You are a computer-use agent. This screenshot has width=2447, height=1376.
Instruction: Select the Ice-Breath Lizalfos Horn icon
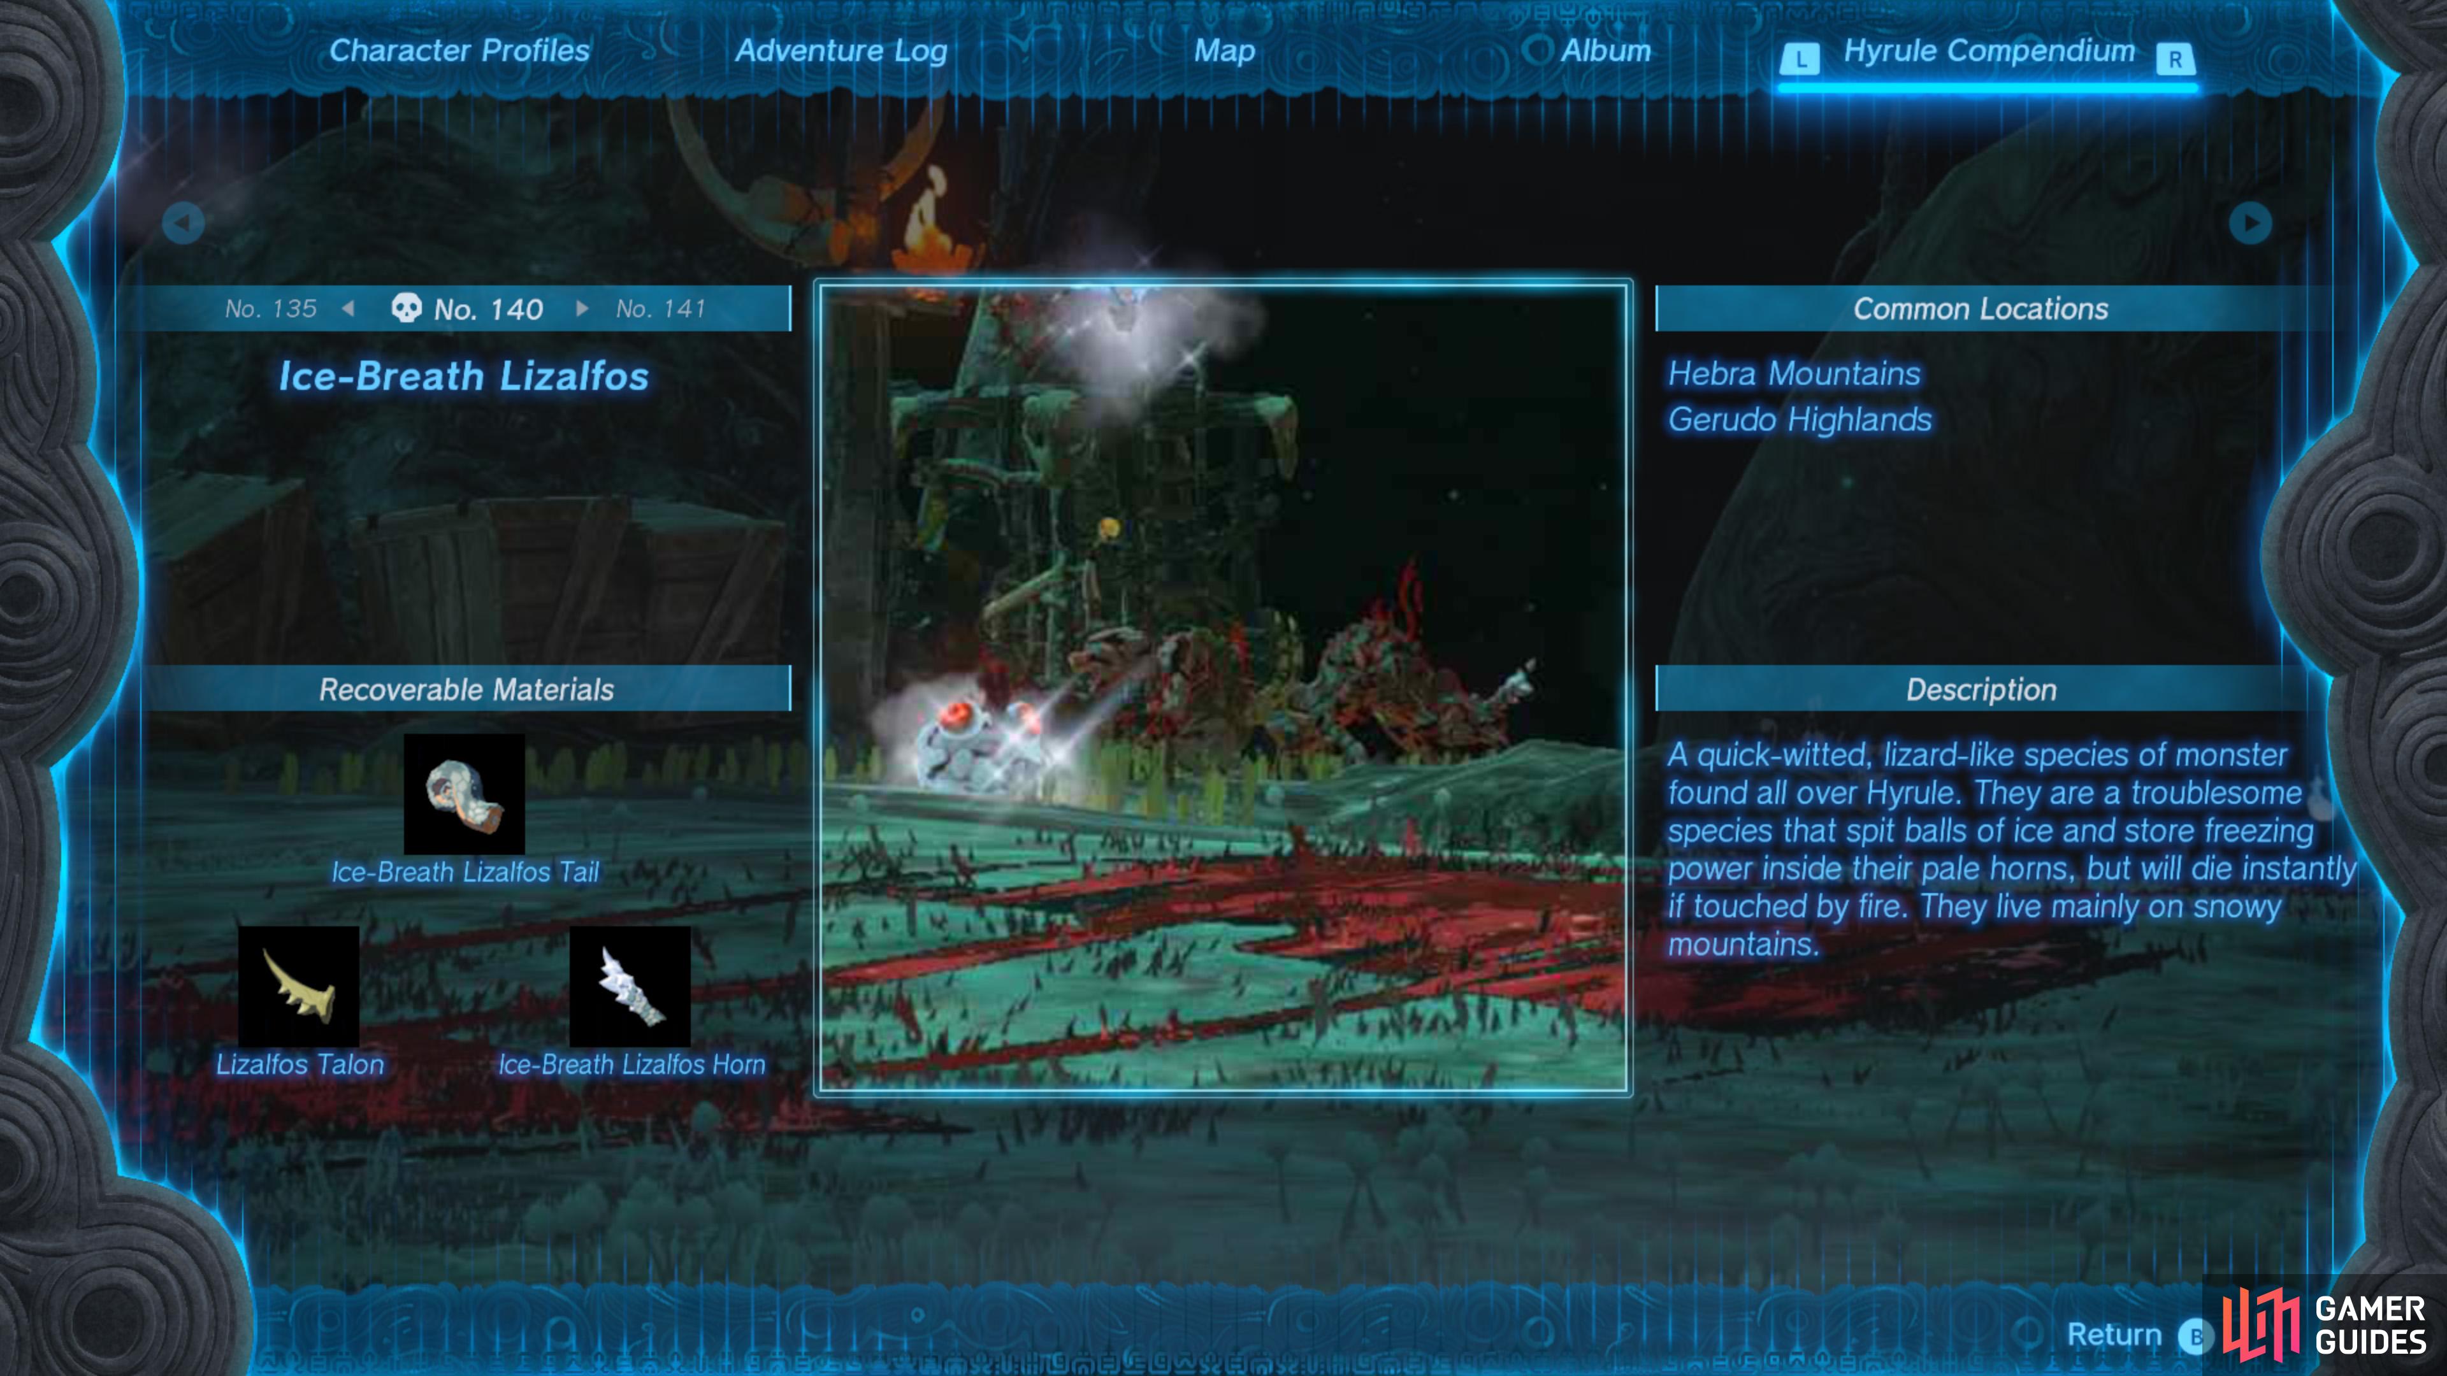(x=630, y=987)
